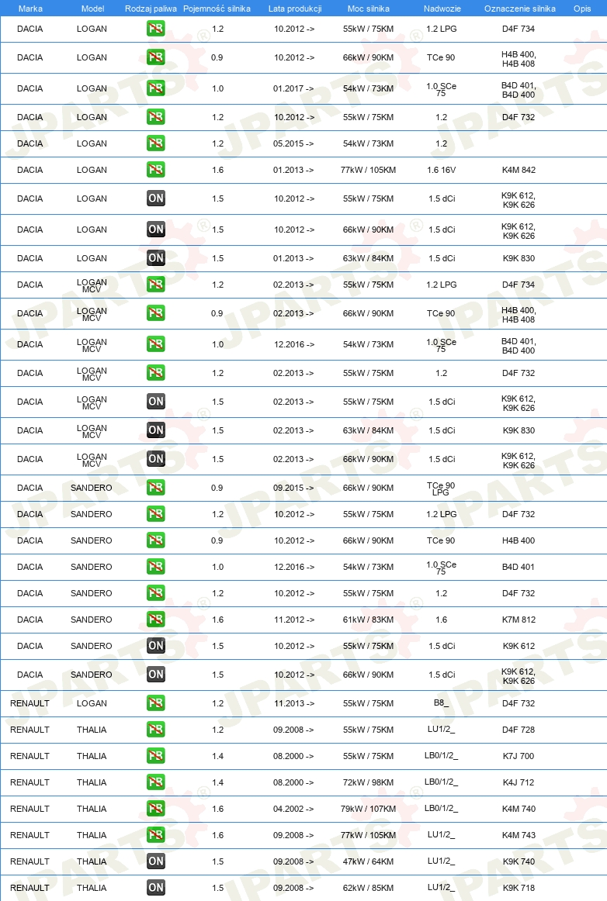Click the TCe 90 LPG cell
The image size is (607, 901).
coord(441,488)
